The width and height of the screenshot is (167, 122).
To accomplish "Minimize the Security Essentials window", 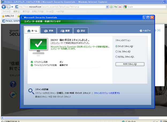I will (144, 18).
